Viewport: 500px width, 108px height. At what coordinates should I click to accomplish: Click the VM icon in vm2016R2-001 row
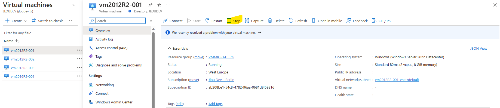6,76
